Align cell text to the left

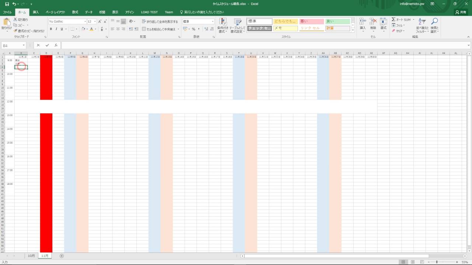tap(113, 29)
